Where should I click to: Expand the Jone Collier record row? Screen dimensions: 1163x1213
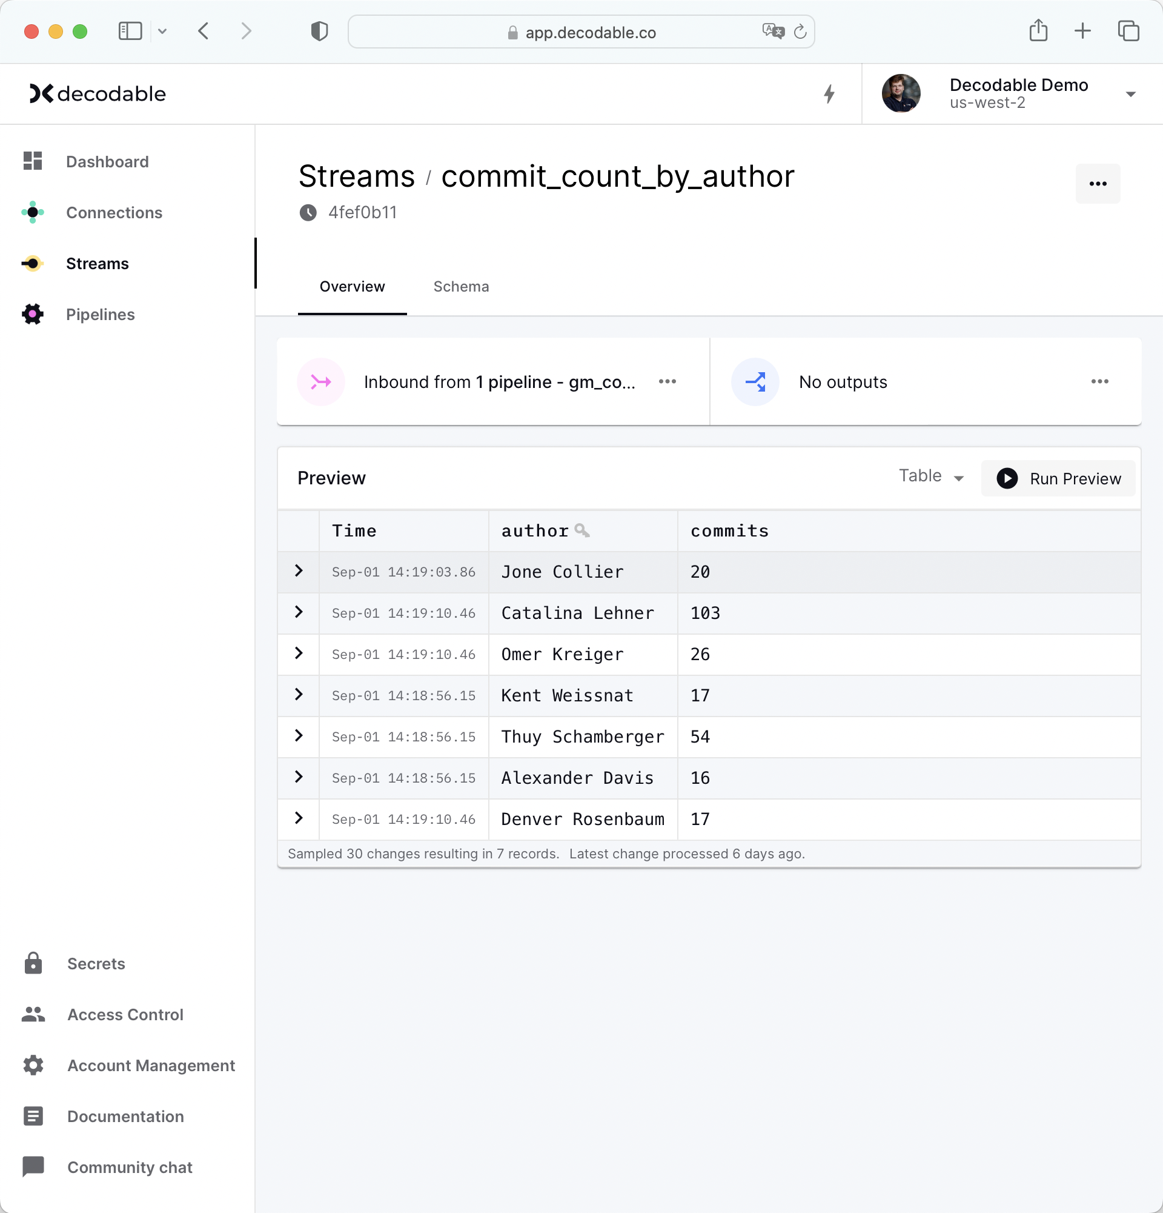pyautogui.click(x=299, y=571)
